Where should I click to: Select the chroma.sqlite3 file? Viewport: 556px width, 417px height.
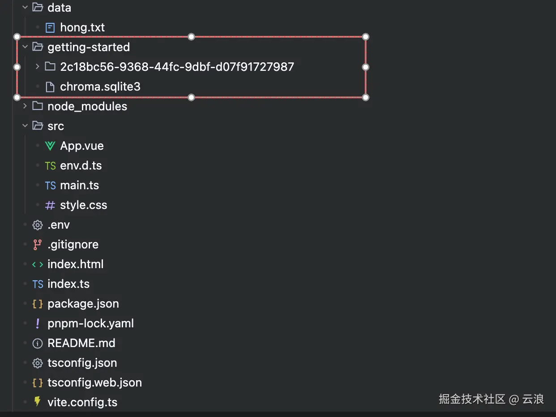100,87
